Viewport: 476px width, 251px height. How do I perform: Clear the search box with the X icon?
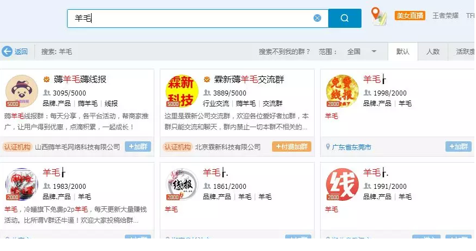317,18
